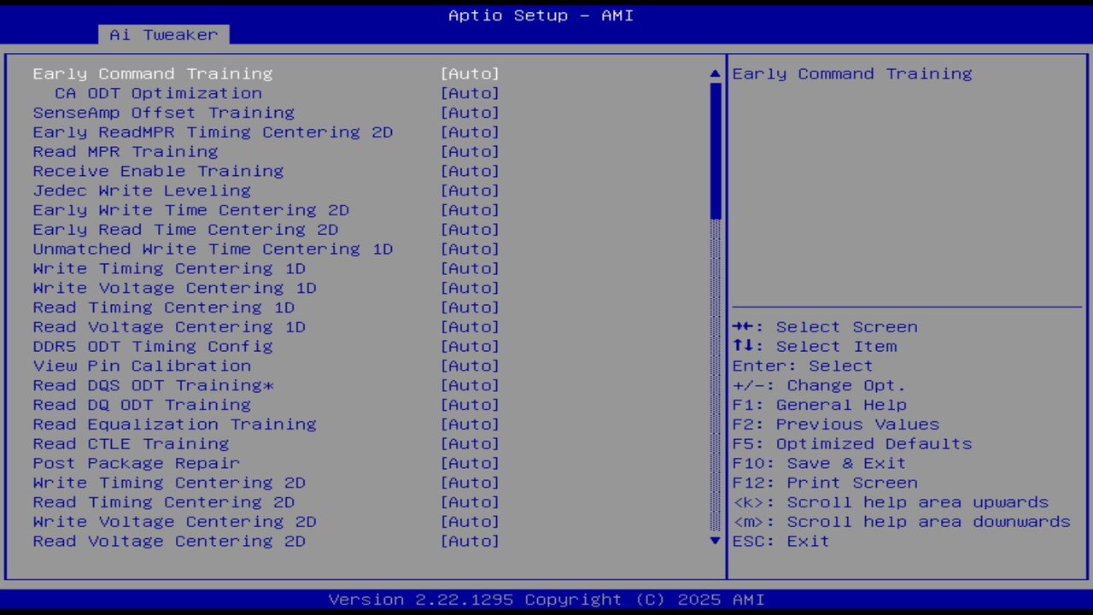The width and height of the screenshot is (1093, 615).
Task: Modify the Jedec Write Leveling option
Action: coord(470,190)
